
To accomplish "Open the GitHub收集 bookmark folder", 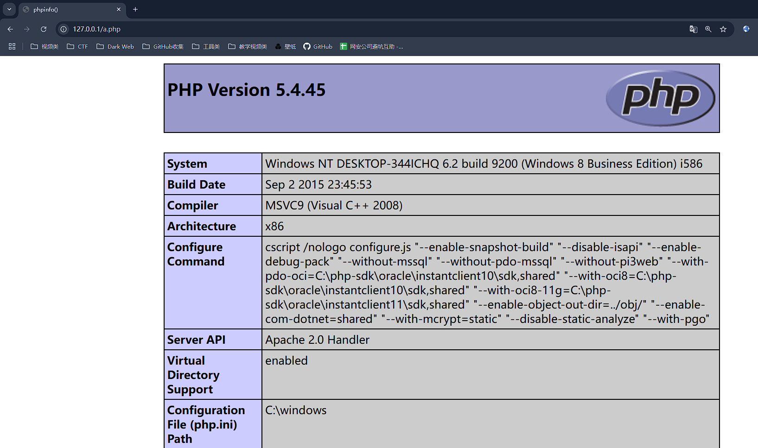I will click(x=163, y=46).
